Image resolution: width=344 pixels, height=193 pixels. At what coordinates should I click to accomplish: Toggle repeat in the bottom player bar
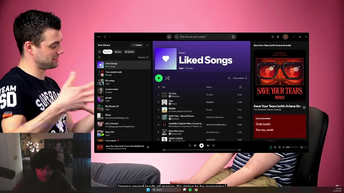point(213,146)
